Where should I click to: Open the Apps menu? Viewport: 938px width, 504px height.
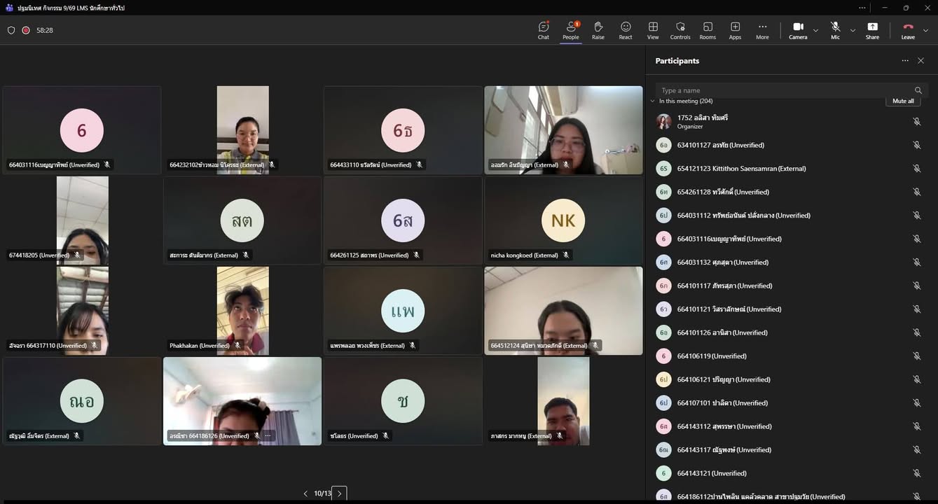pos(735,30)
